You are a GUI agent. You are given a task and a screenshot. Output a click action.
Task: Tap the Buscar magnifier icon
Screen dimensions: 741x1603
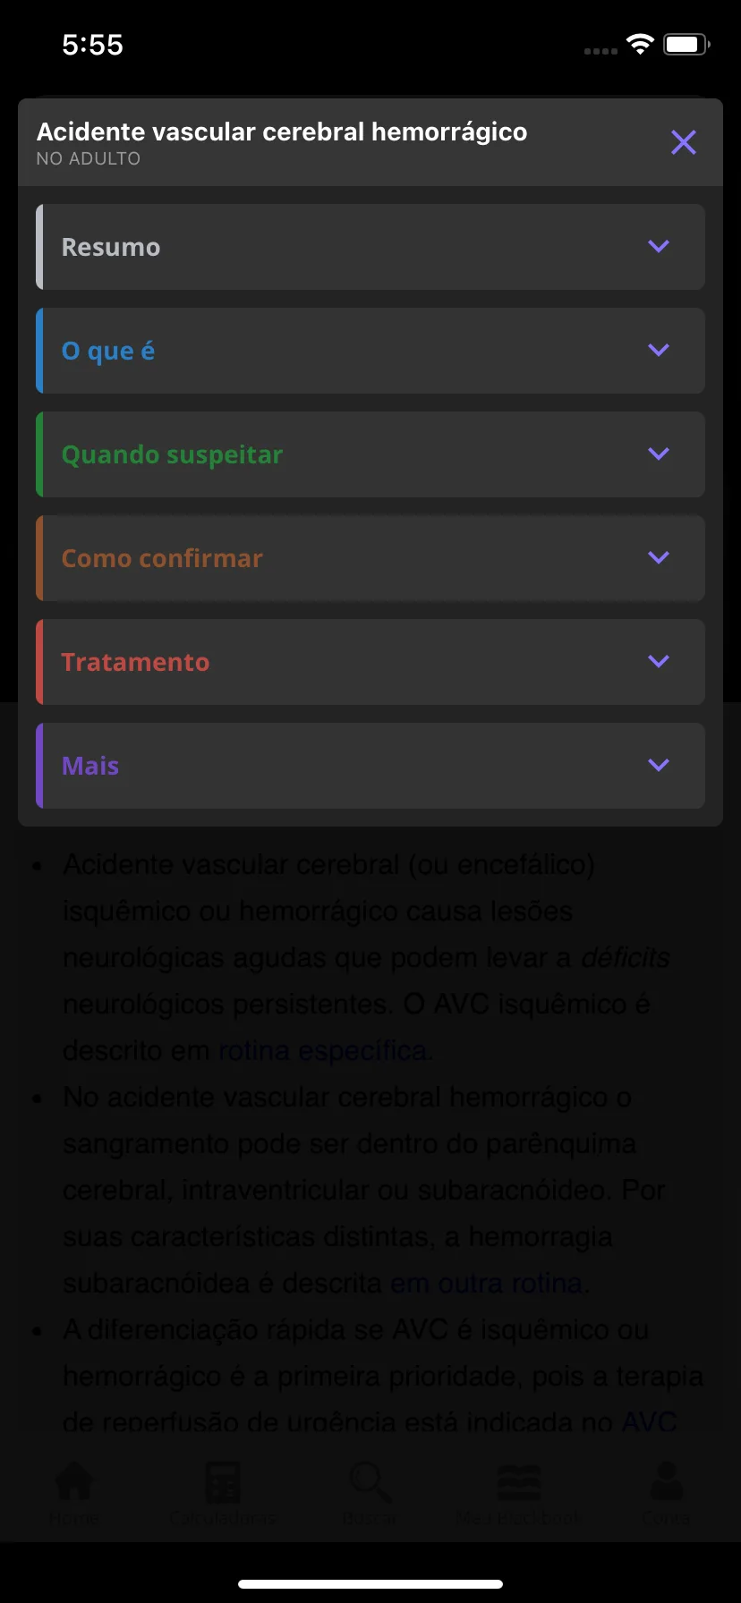pos(370,1481)
